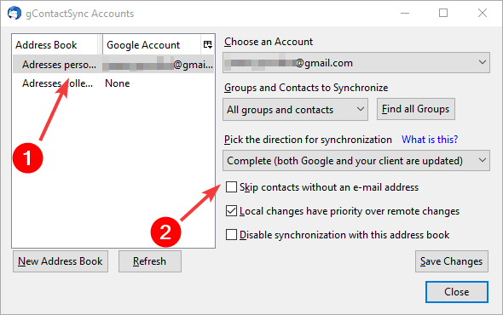Close the window with title bar X

click(x=483, y=13)
